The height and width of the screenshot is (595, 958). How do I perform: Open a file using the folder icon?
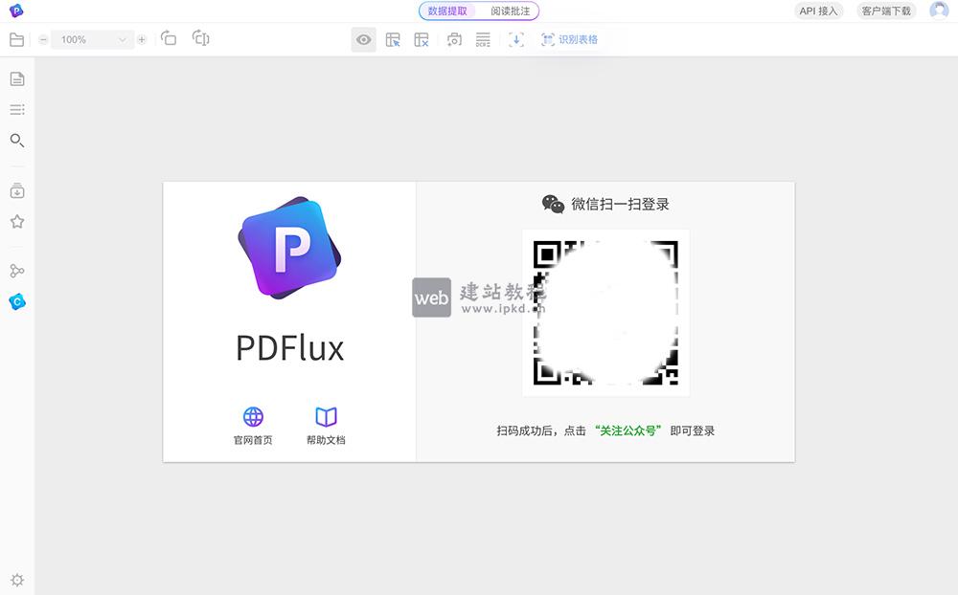pyautogui.click(x=17, y=39)
